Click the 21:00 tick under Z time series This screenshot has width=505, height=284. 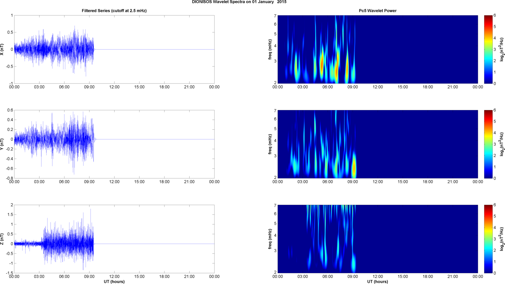pos(189,277)
